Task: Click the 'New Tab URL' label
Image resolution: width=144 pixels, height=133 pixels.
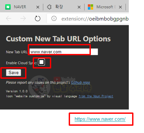Action: tap(17, 52)
